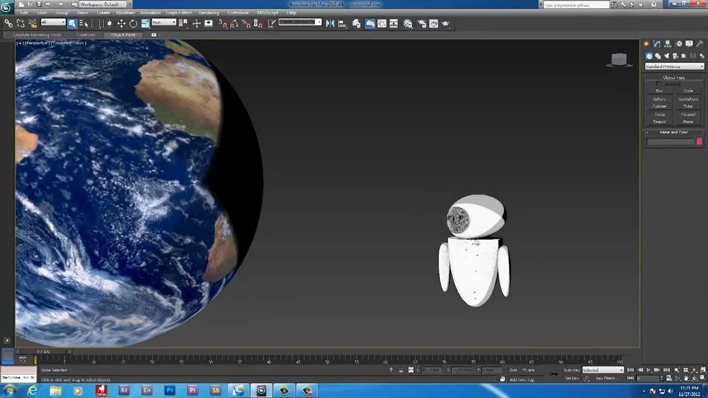
Task: Switch to the Hierarchy command panel
Action: pos(668,44)
